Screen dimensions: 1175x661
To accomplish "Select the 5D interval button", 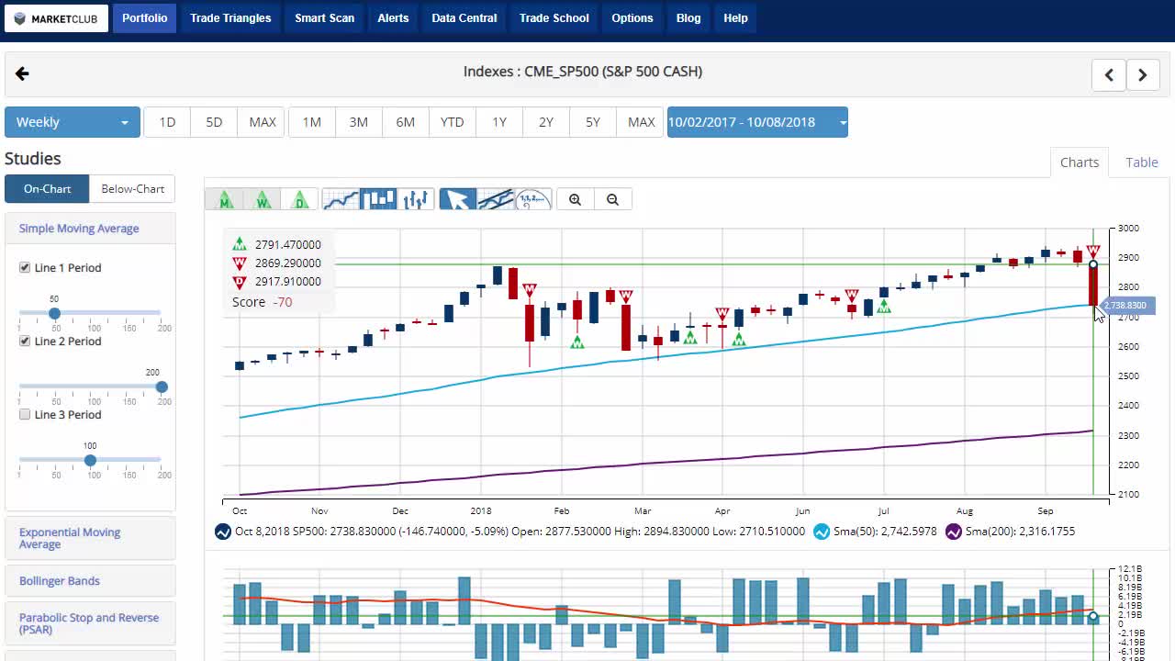I will point(214,122).
